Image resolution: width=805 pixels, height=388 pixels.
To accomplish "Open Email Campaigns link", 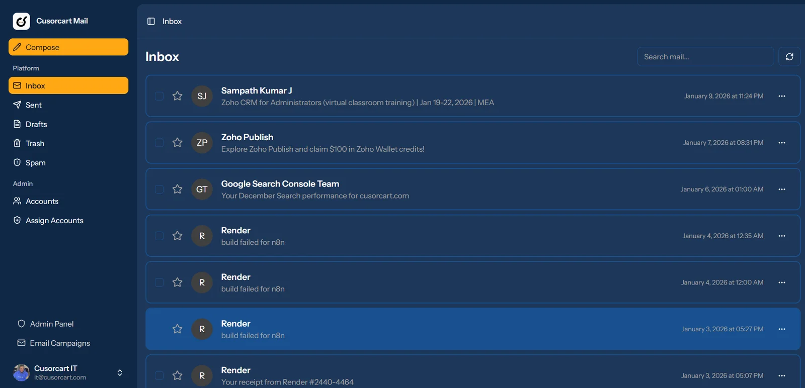I will point(60,343).
